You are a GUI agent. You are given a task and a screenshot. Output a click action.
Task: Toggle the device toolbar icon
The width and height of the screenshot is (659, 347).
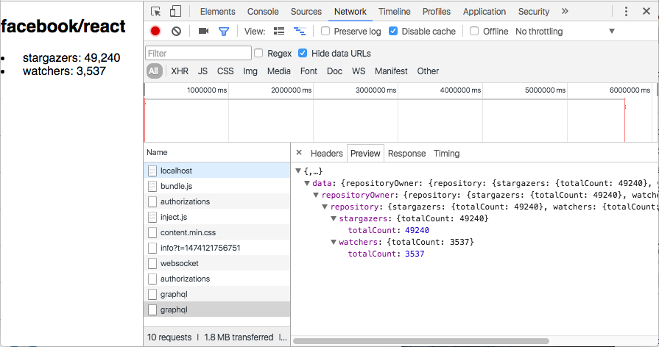[x=175, y=11]
